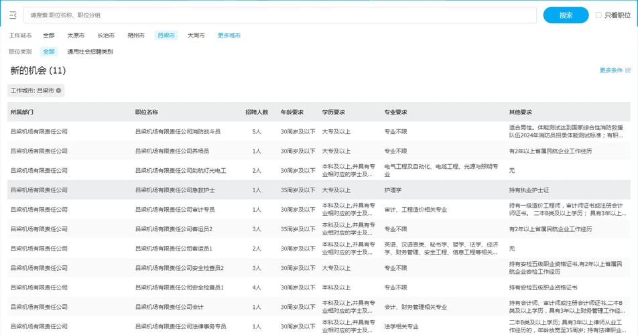Select 全部 under 职位类别
This screenshot has width=638, height=335.
[49, 52]
